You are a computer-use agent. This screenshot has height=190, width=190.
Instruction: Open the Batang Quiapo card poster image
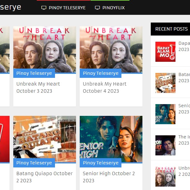point(44,139)
